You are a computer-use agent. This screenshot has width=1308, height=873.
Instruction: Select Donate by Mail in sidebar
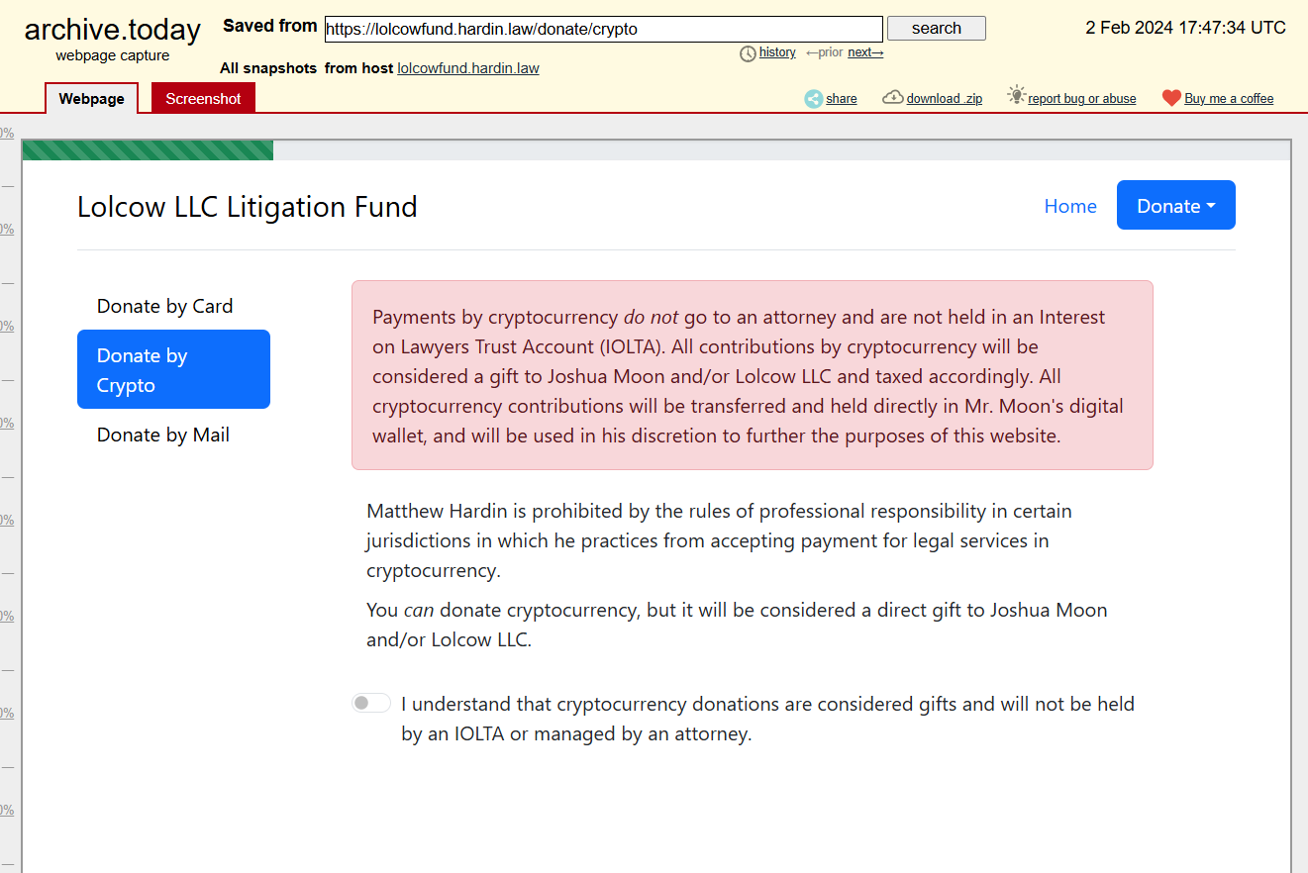click(x=173, y=435)
